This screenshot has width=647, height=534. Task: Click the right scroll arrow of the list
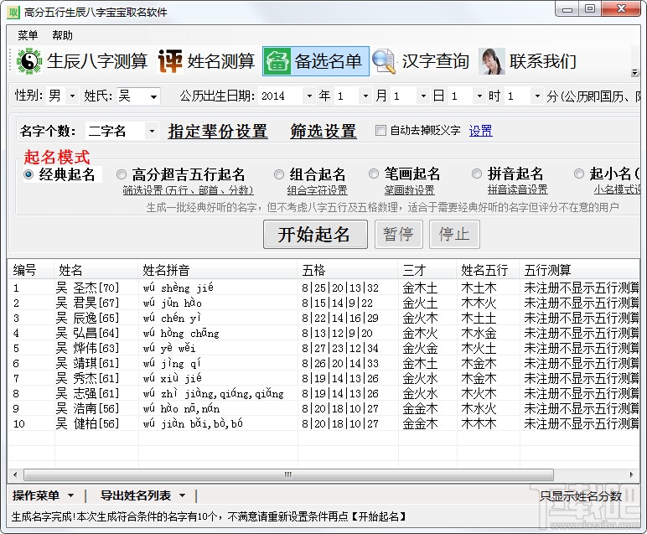631,474
